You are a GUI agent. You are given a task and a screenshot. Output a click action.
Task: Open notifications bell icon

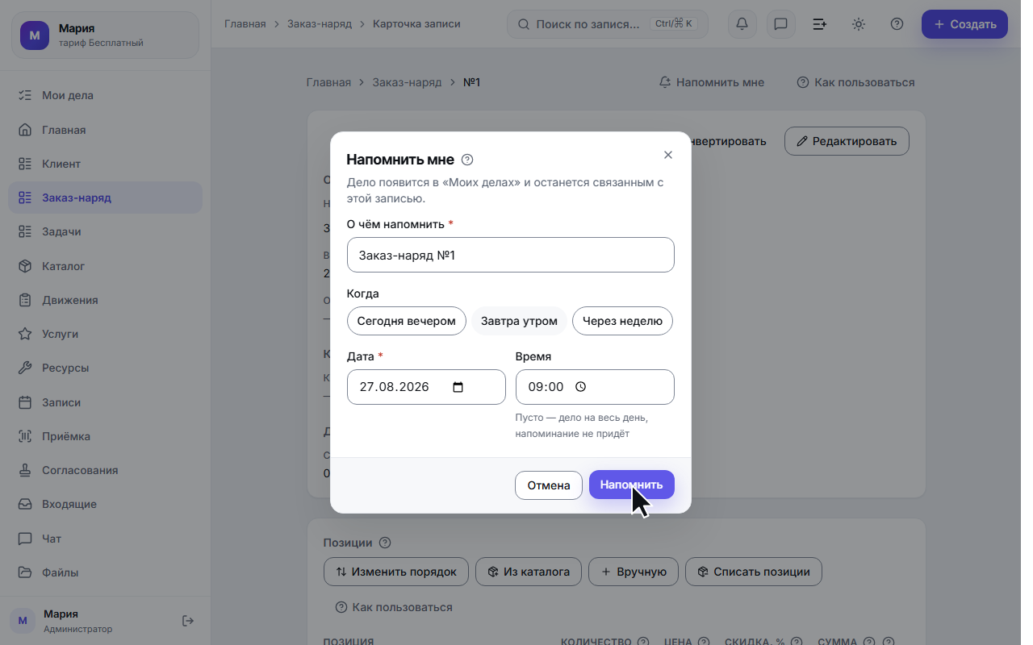(742, 24)
